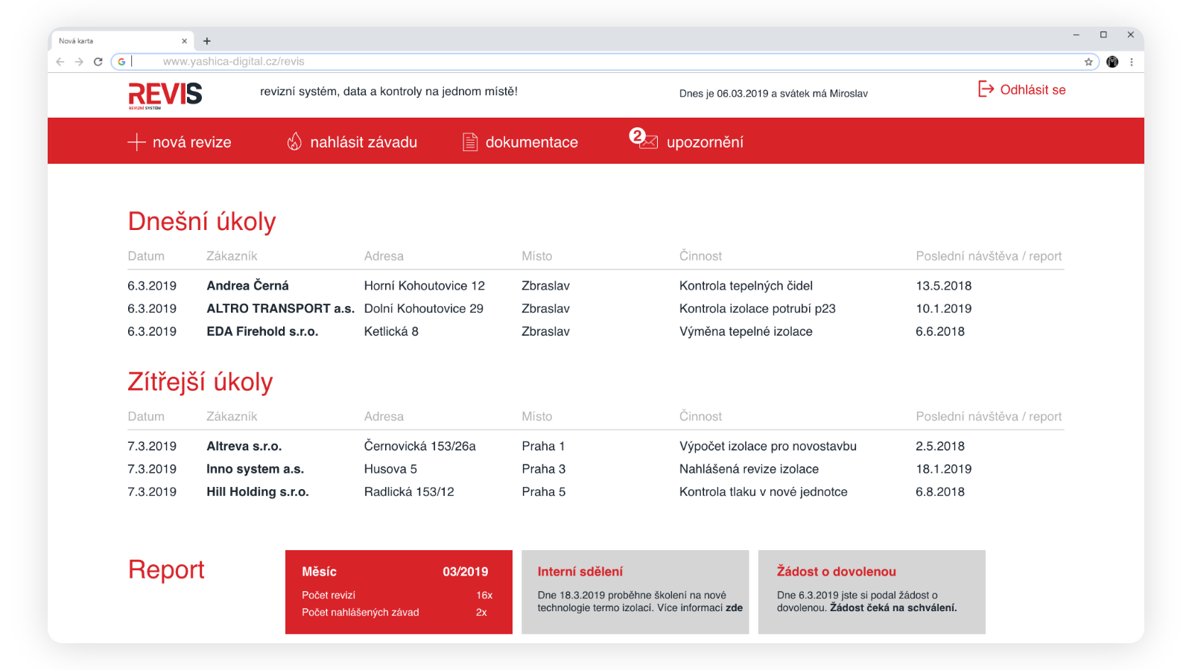Select customer Hill Holding s.r.o.
This screenshot has height=670, width=1192.
tap(257, 491)
